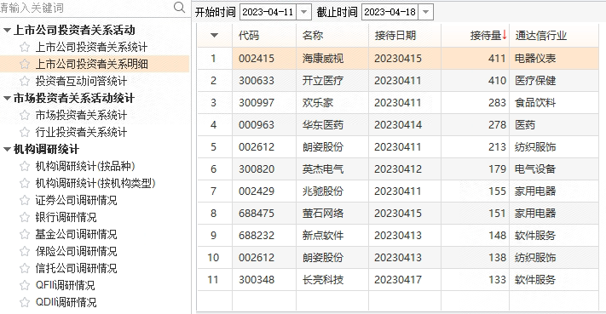Click the search magnifier icon
This screenshot has height=314, width=606.
pyautogui.click(x=179, y=7)
